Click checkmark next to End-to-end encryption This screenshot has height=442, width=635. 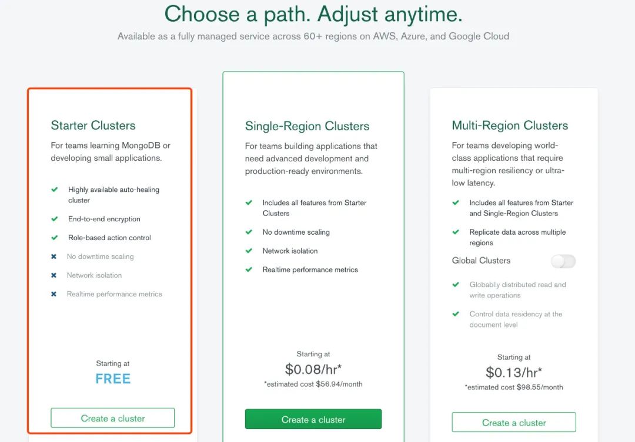(x=54, y=219)
